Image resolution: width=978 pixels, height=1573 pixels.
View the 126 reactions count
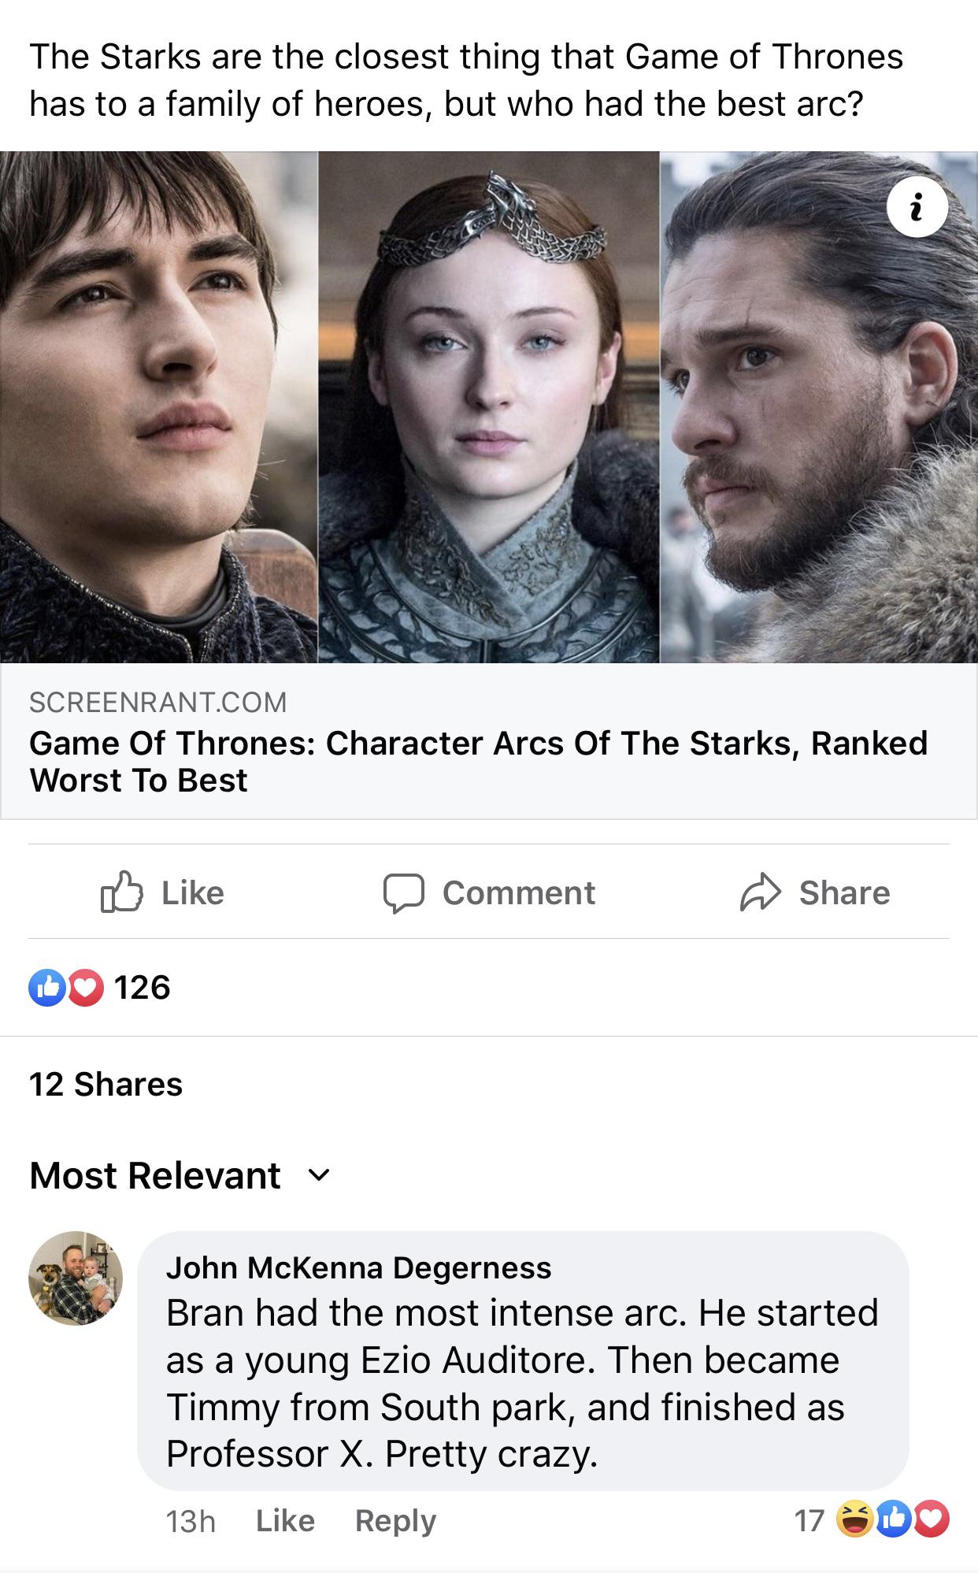[x=142, y=988]
